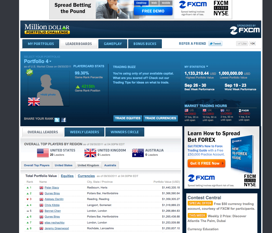Open the My Portfolios tab
Image resolution: width=272 pixels, height=233 pixels.
coord(41,44)
